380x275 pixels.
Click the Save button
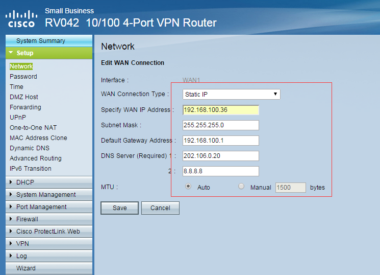(120, 208)
